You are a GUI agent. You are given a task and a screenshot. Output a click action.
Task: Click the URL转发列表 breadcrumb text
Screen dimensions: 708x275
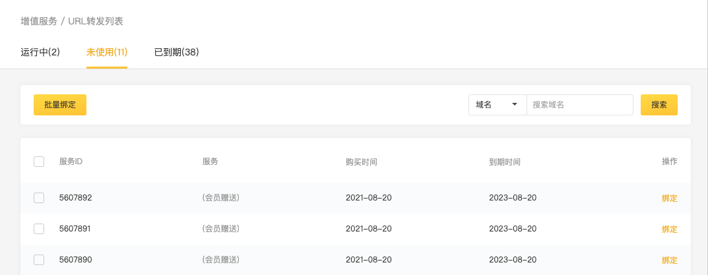point(96,21)
